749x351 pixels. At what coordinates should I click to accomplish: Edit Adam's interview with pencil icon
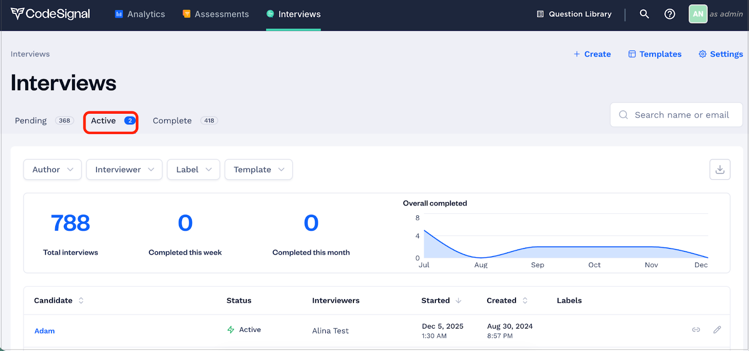pyautogui.click(x=717, y=330)
